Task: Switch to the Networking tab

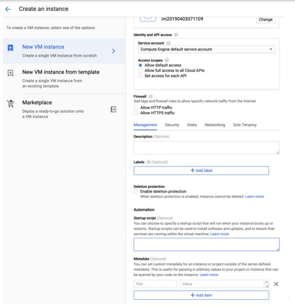Action: point(215,125)
